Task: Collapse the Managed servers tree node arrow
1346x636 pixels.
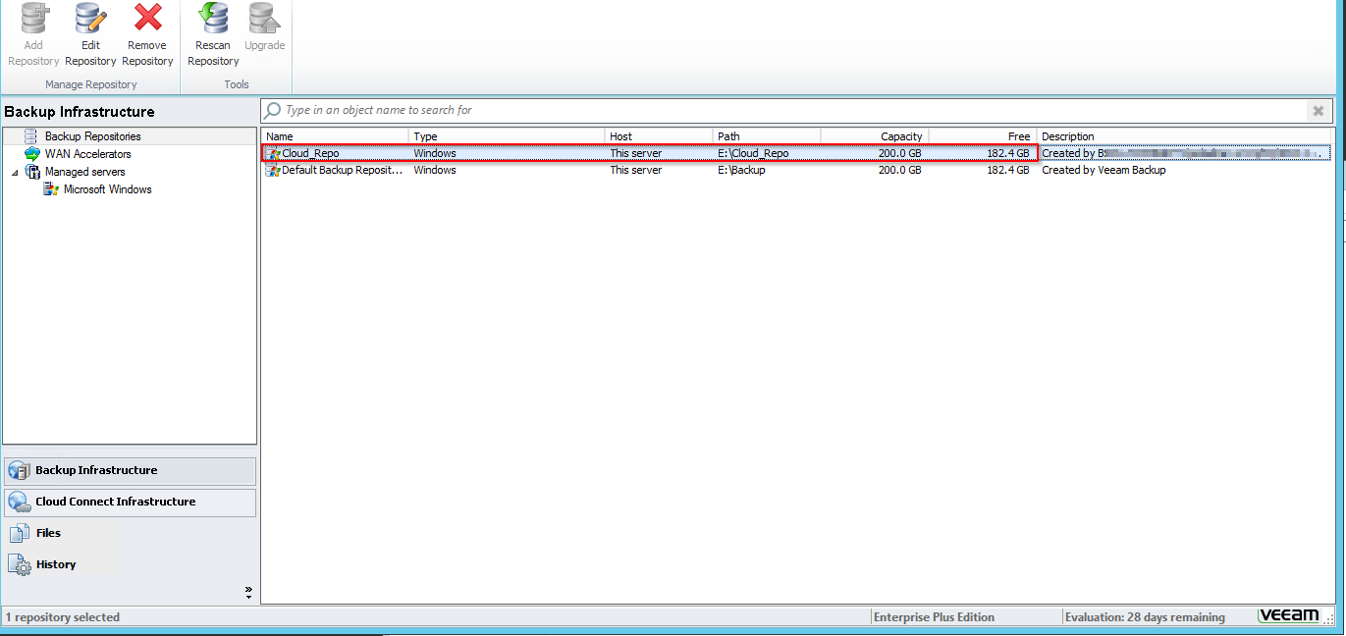Action: pyautogui.click(x=15, y=173)
